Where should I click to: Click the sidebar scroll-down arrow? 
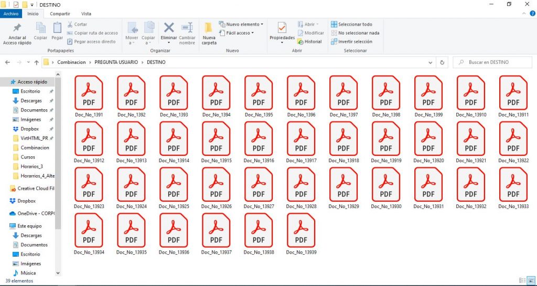[x=58, y=273]
